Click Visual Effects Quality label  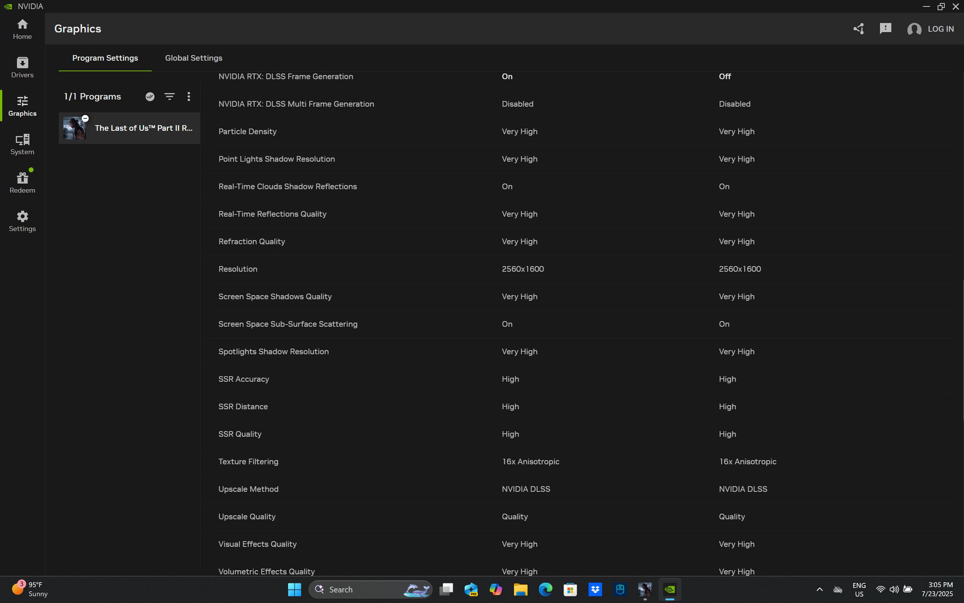257,544
